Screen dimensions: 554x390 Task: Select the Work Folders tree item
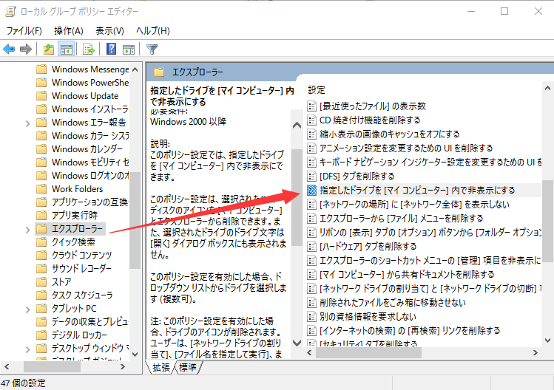tap(78, 189)
